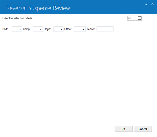157x137 pixels.
Task: Tick the All checkbox
Action: pyautogui.click(x=139, y=18)
